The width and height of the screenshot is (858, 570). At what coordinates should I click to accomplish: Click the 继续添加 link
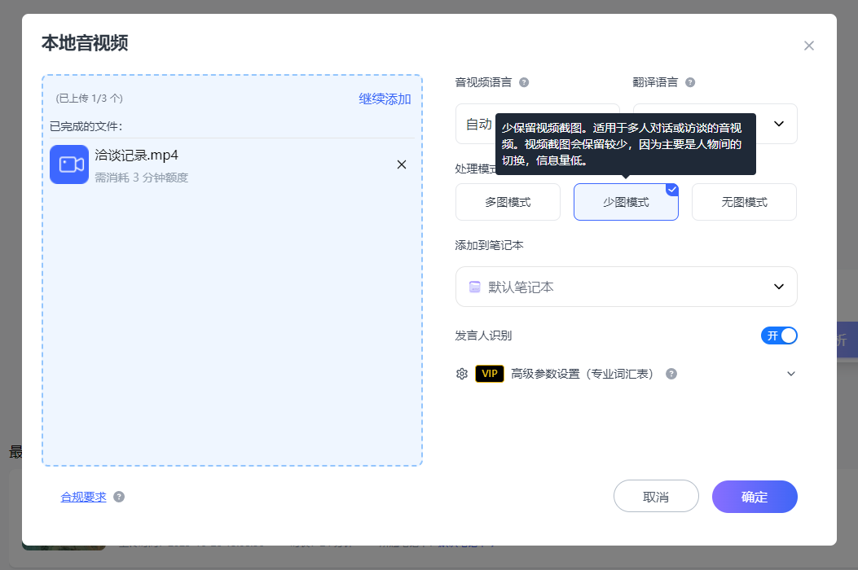(385, 99)
